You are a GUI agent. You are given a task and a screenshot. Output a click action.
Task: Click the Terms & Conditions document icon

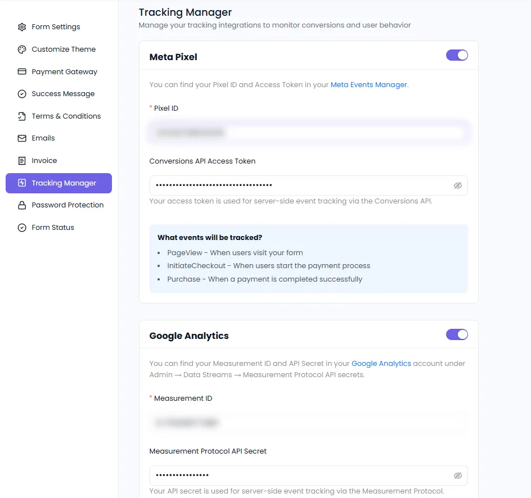pos(22,116)
